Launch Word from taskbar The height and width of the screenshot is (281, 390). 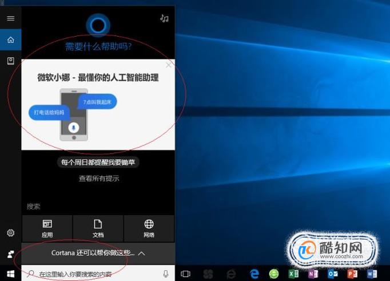[372, 274]
